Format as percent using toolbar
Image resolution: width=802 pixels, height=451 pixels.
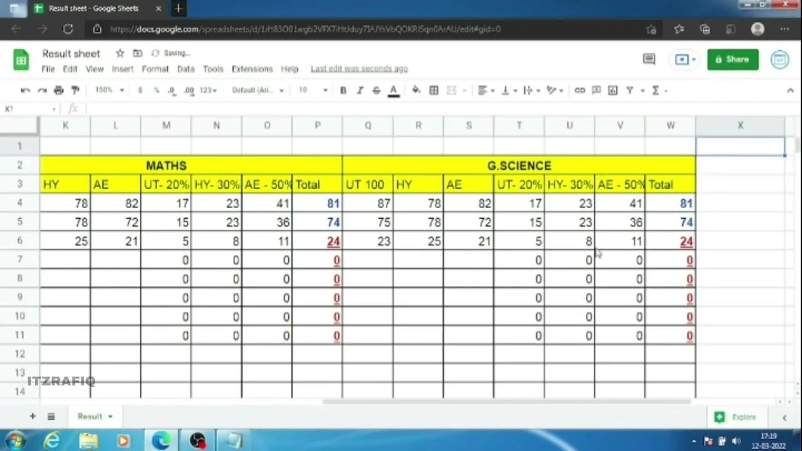click(x=156, y=90)
